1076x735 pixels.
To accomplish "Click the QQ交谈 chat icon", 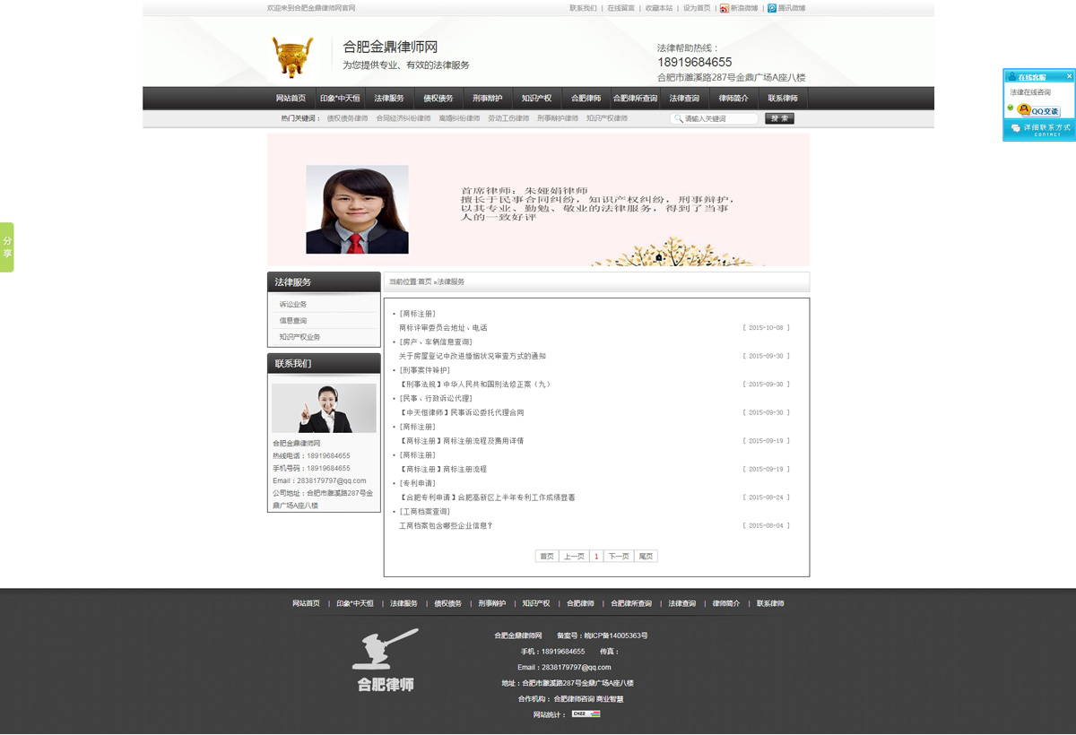I will (x=1039, y=110).
